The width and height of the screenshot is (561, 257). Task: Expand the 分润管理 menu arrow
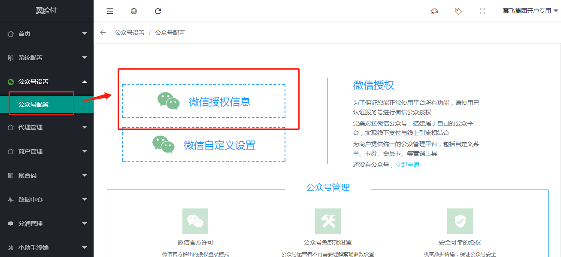pyautogui.click(x=85, y=223)
